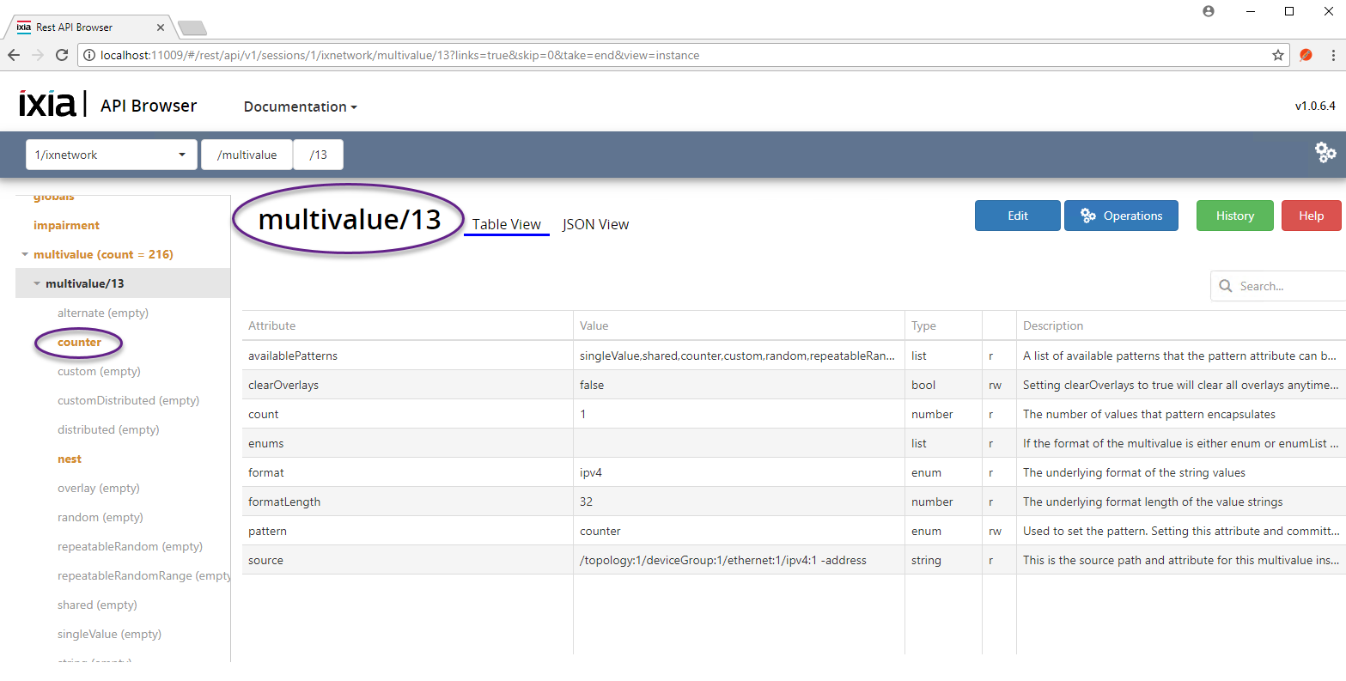Image resolution: width=1346 pixels, height=681 pixels.
Task: Click the red Help button
Action: coord(1310,216)
